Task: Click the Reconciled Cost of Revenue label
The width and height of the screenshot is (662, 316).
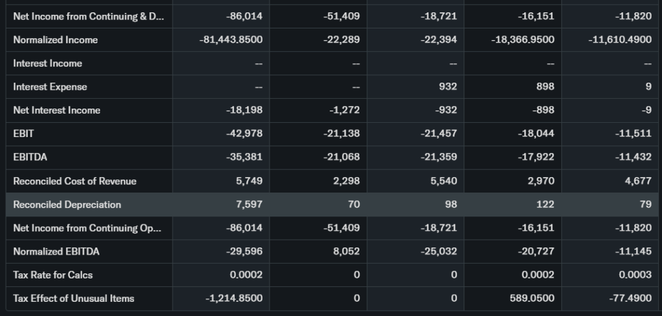Action: 74,181
